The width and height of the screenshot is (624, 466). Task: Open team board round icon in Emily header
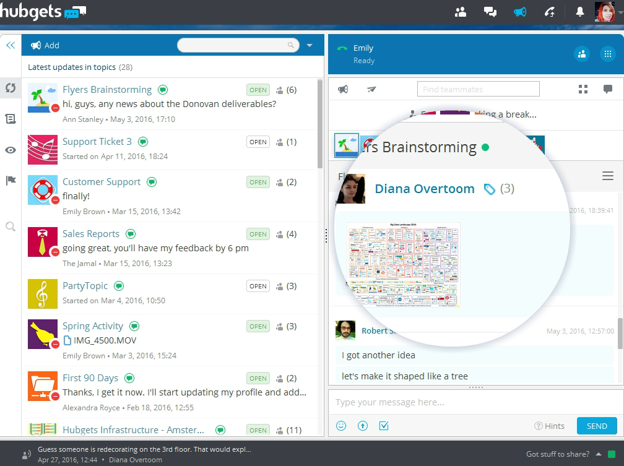click(581, 54)
